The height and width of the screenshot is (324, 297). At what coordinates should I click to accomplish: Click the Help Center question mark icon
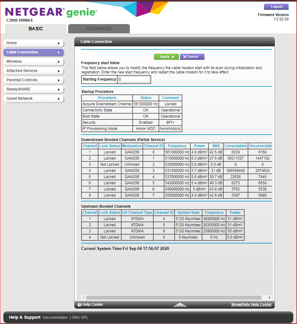80,305
